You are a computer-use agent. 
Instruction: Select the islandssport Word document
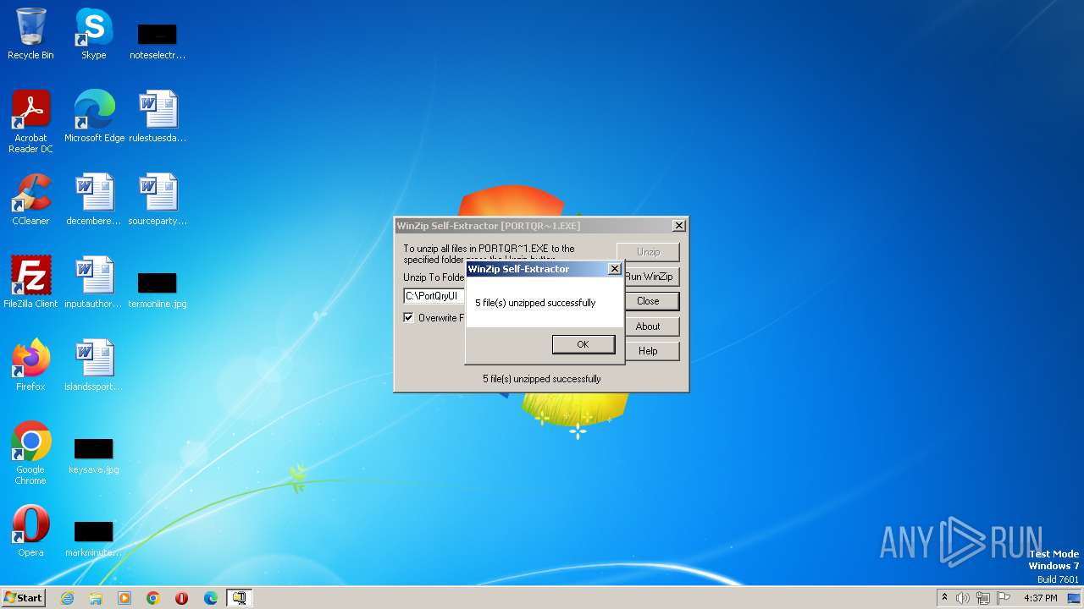pyautogui.click(x=94, y=365)
